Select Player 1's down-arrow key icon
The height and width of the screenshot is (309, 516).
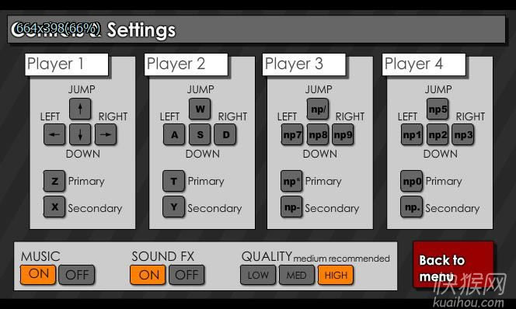pyautogui.click(x=80, y=134)
